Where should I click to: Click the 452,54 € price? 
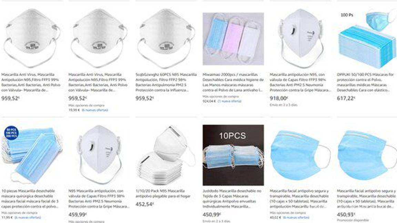pos(145,204)
